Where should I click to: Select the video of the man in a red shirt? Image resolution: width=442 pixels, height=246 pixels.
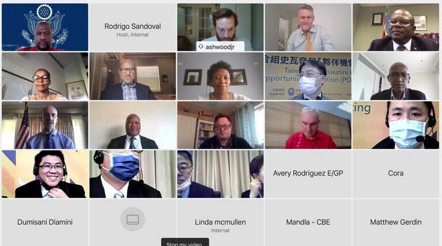308,125
